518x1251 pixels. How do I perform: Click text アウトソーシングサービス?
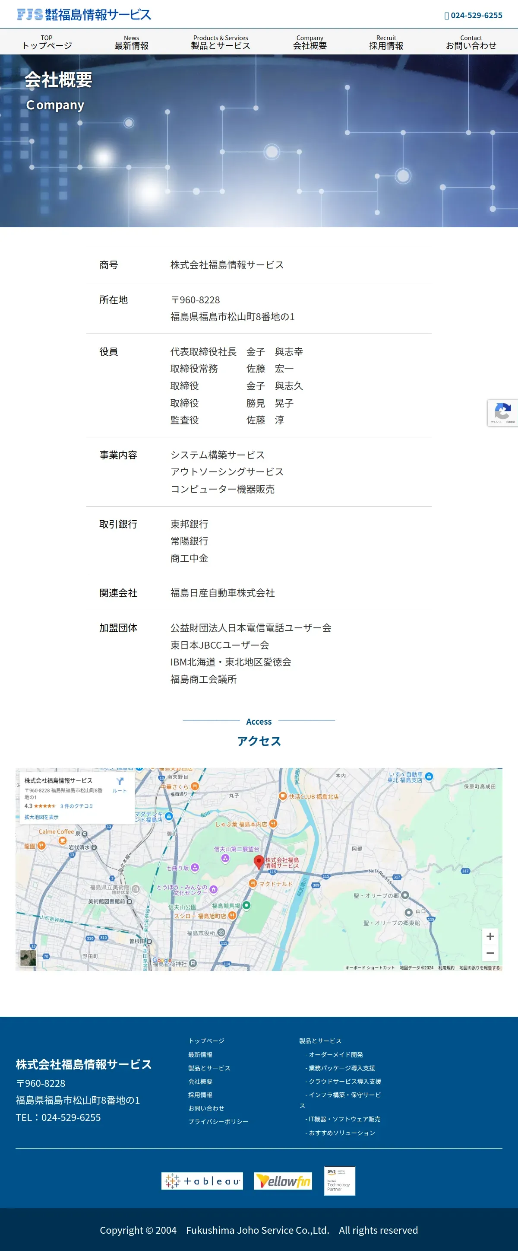tap(227, 471)
